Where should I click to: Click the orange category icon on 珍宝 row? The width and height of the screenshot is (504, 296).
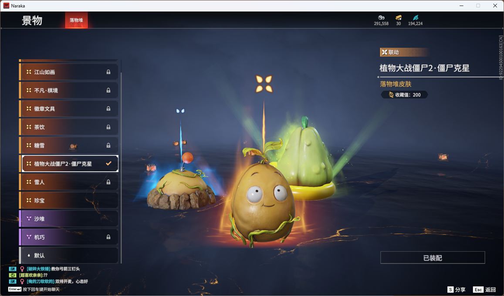[x=29, y=200]
